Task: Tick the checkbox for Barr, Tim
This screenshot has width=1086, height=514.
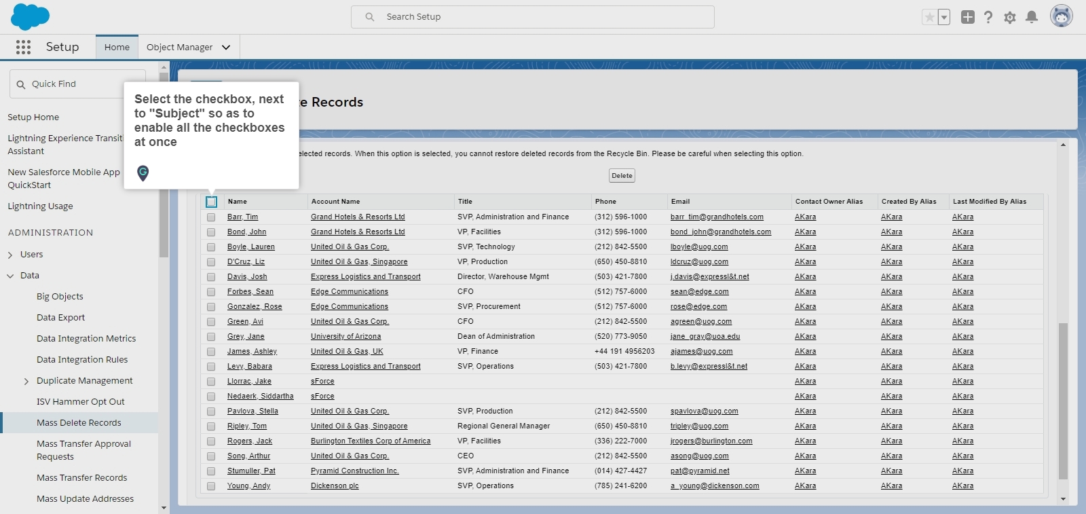Action: pyautogui.click(x=211, y=217)
